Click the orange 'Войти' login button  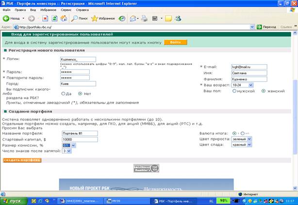point(175,42)
